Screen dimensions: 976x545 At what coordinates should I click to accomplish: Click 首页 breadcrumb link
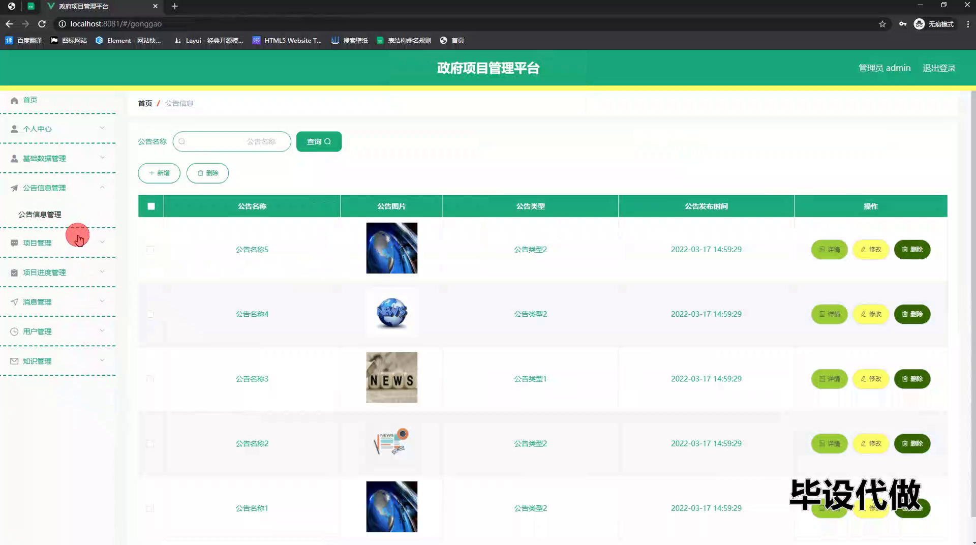coord(145,103)
